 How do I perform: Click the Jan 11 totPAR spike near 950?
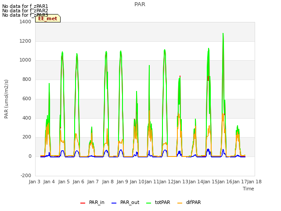coord(149,66)
